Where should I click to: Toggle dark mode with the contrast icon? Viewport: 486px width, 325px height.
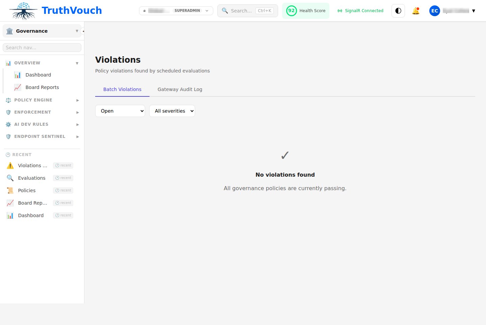[x=398, y=10]
